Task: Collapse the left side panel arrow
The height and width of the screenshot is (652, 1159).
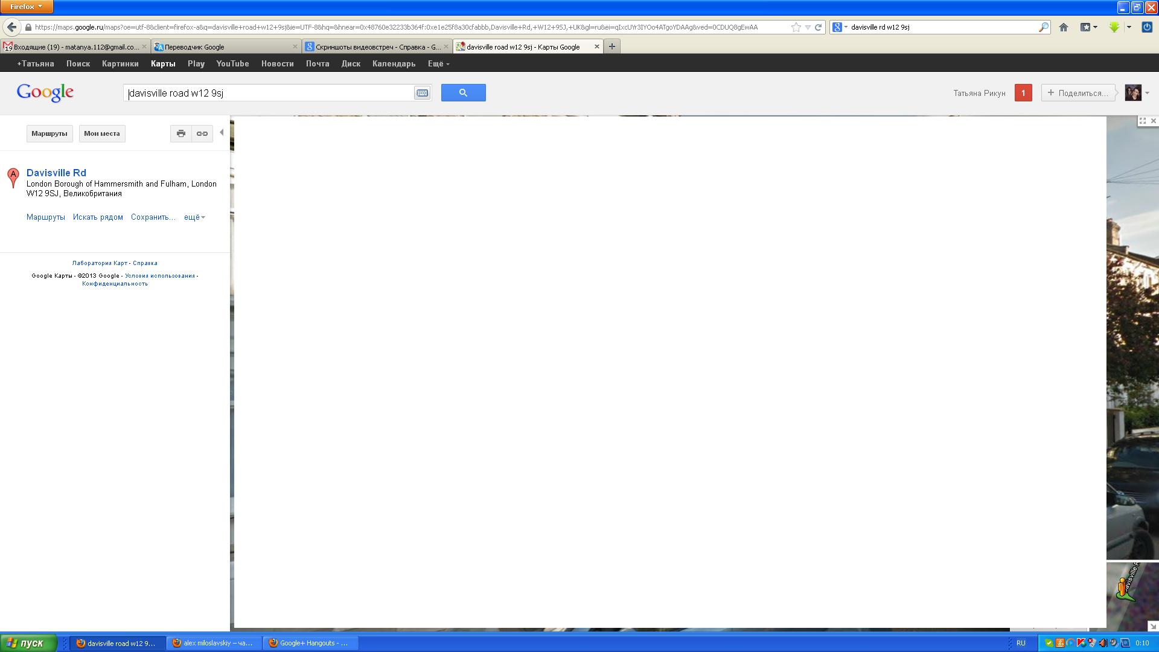Action: 222,133
